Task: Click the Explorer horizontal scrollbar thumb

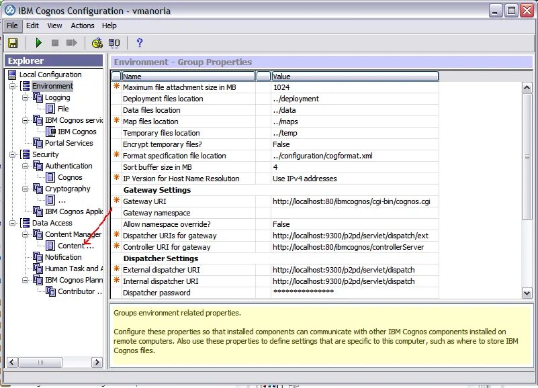Action: pyautogui.click(x=40, y=362)
